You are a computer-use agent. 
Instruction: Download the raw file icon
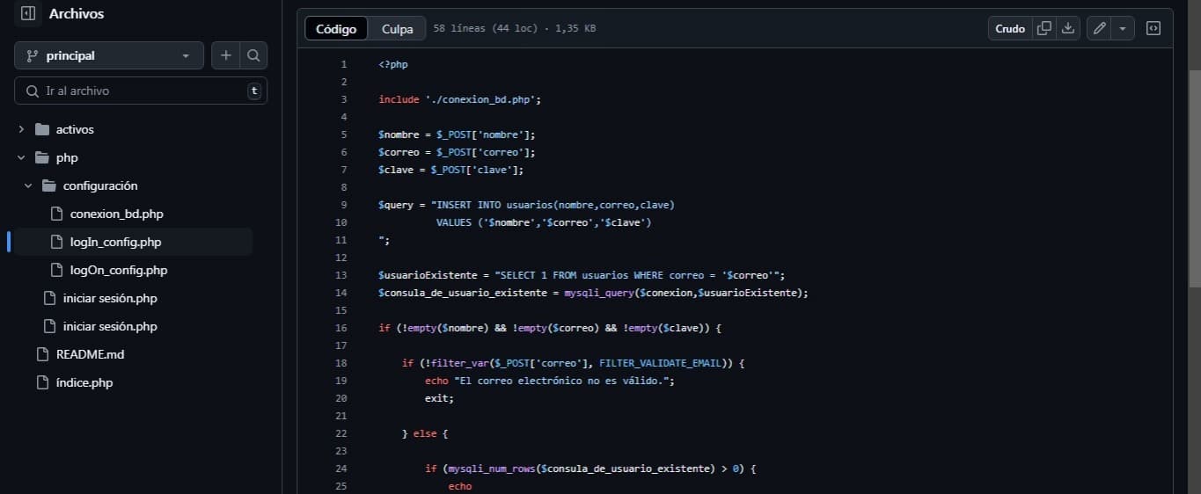point(1068,28)
